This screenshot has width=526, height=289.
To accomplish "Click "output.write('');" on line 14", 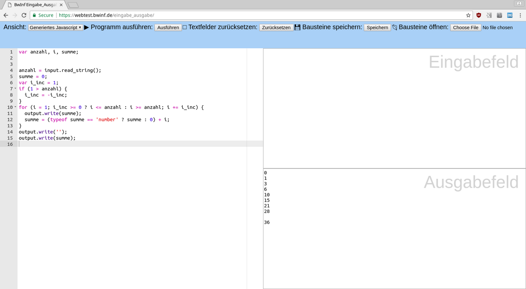I will pyautogui.click(x=43, y=132).
